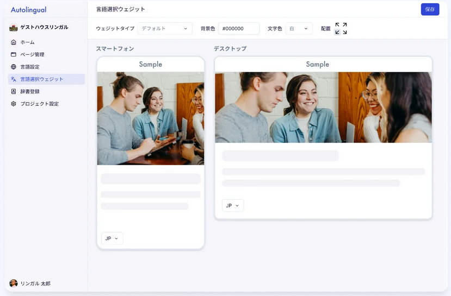Click the ホーム home icon in sidebar
The width and height of the screenshot is (451, 296).
14,42
